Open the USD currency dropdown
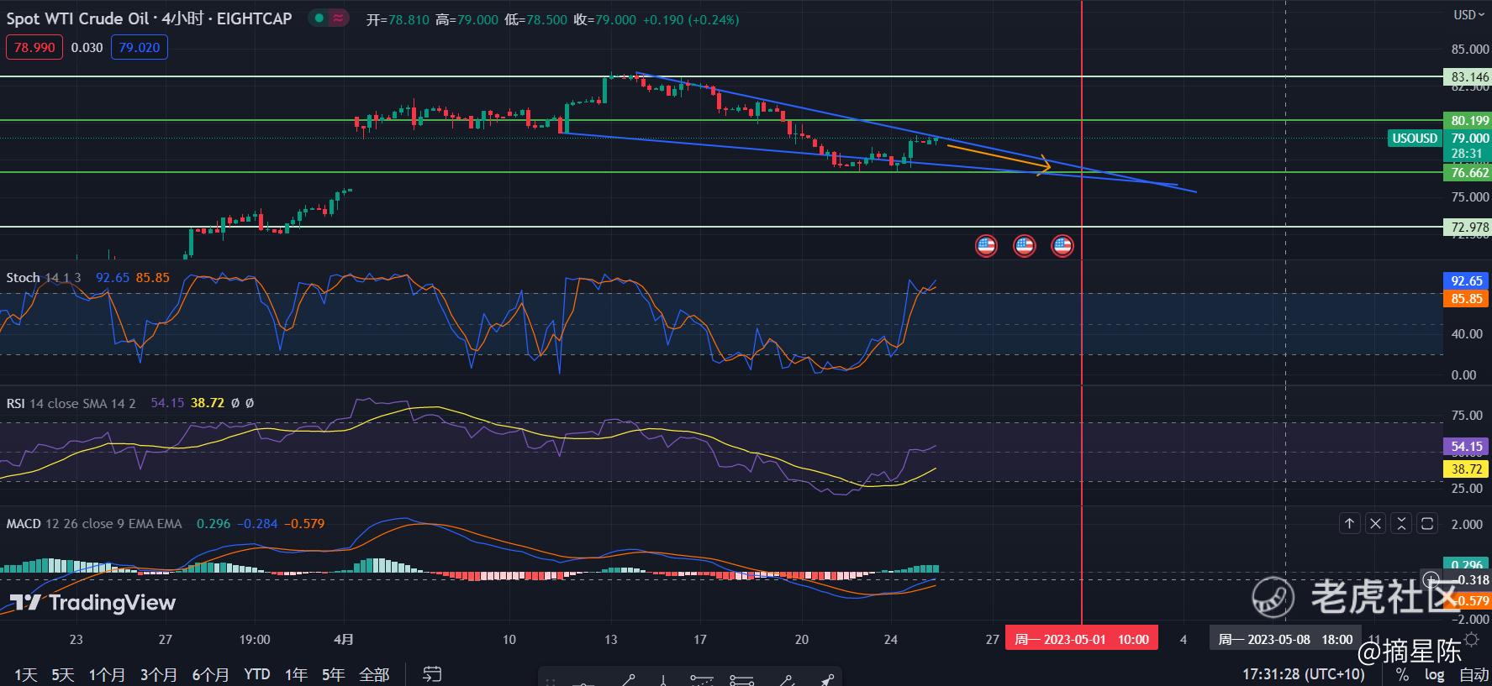This screenshot has width=1492, height=686. tap(1469, 14)
